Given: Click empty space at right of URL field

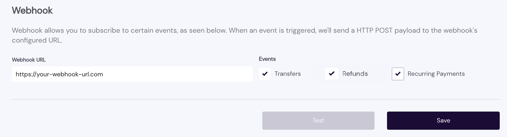Looking at the screenshot, I should click(x=211, y=74).
